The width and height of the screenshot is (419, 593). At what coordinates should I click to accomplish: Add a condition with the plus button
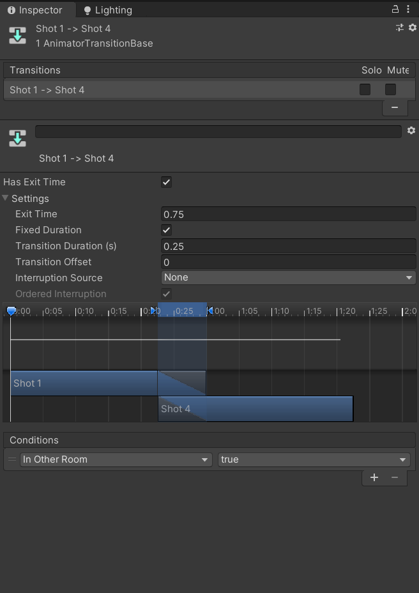pos(374,477)
